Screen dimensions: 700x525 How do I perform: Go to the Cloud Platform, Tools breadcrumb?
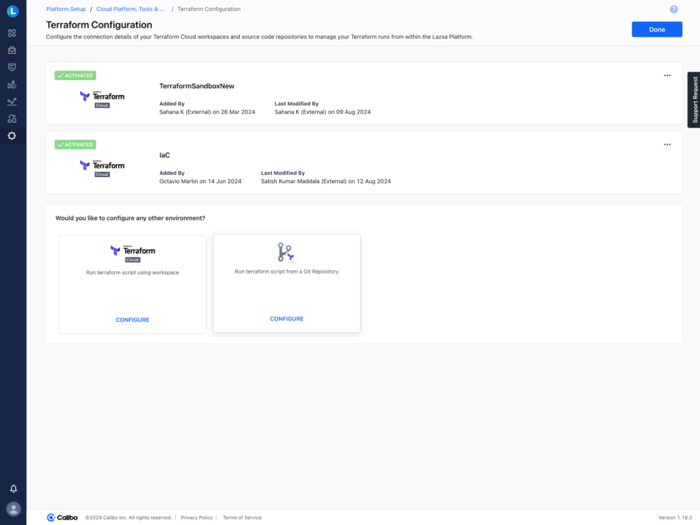coord(130,10)
